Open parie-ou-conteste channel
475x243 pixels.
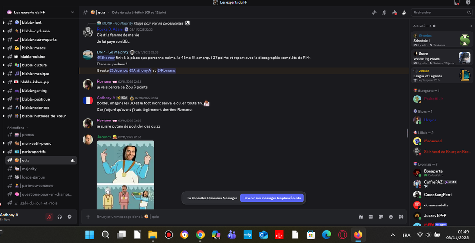[x=41, y=186]
